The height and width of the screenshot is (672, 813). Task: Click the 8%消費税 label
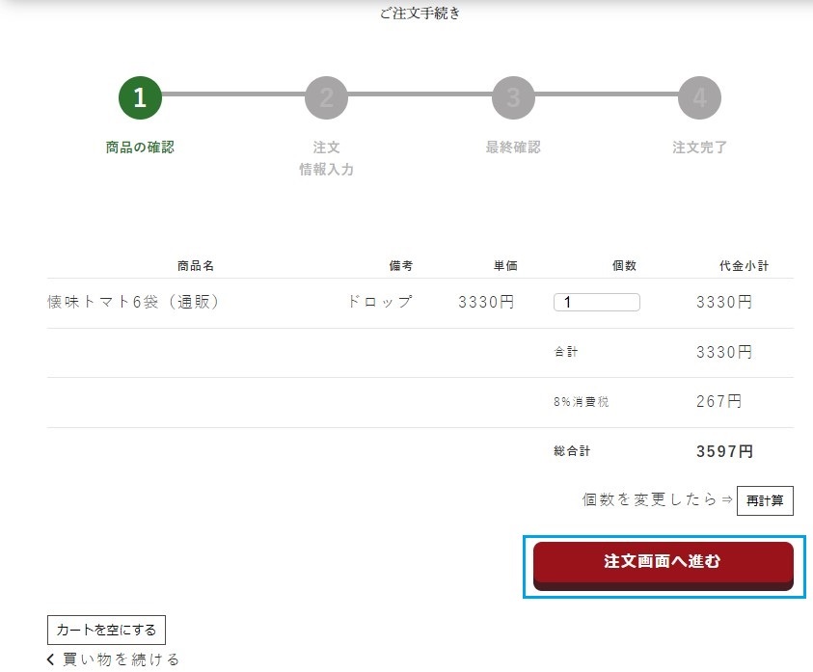[x=582, y=401]
